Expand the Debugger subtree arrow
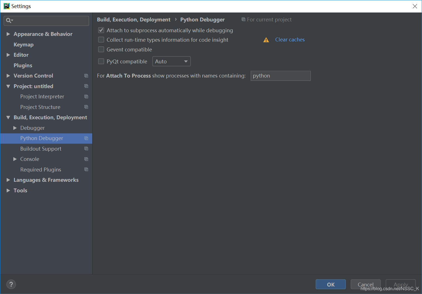This screenshot has height=294, width=422. point(15,128)
